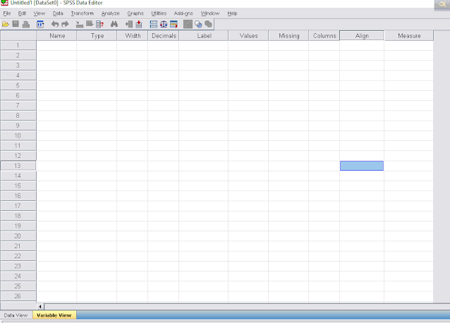Click the Print icon
The image size is (450, 323).
coord(26,25)
